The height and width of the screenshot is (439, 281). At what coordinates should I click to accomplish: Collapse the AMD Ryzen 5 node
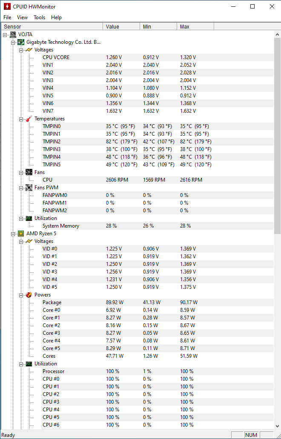pyautogui.click(x=13, y=234)
